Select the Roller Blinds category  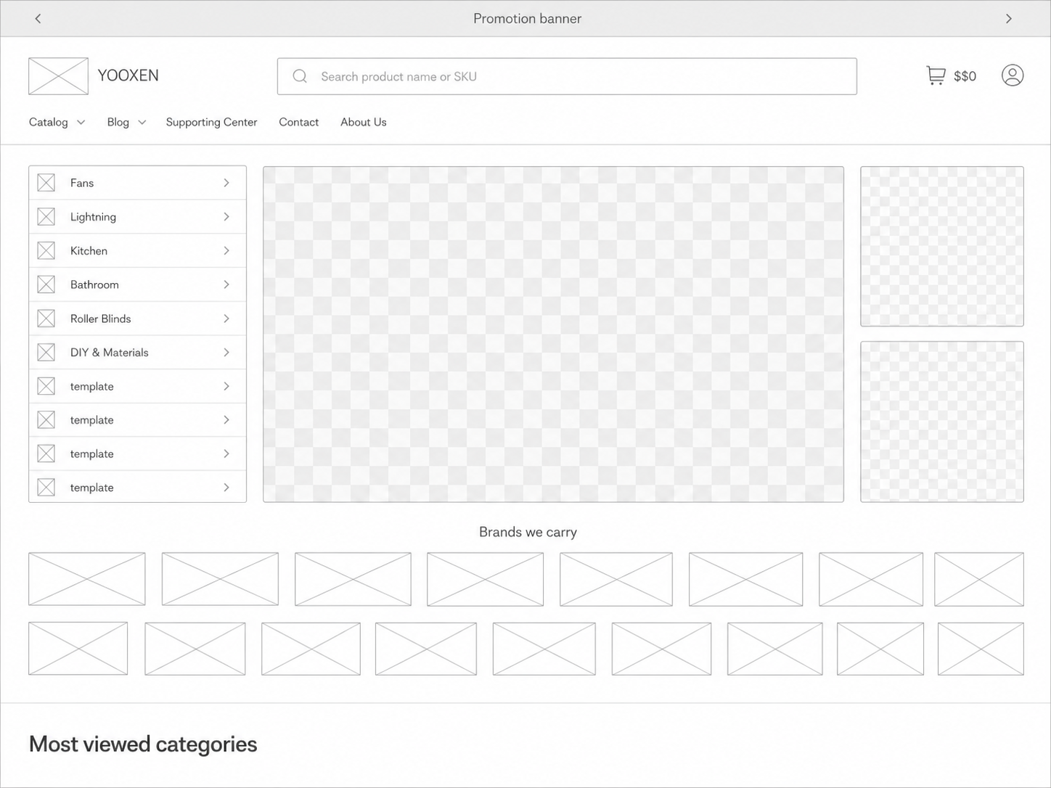tap(138, 319)
